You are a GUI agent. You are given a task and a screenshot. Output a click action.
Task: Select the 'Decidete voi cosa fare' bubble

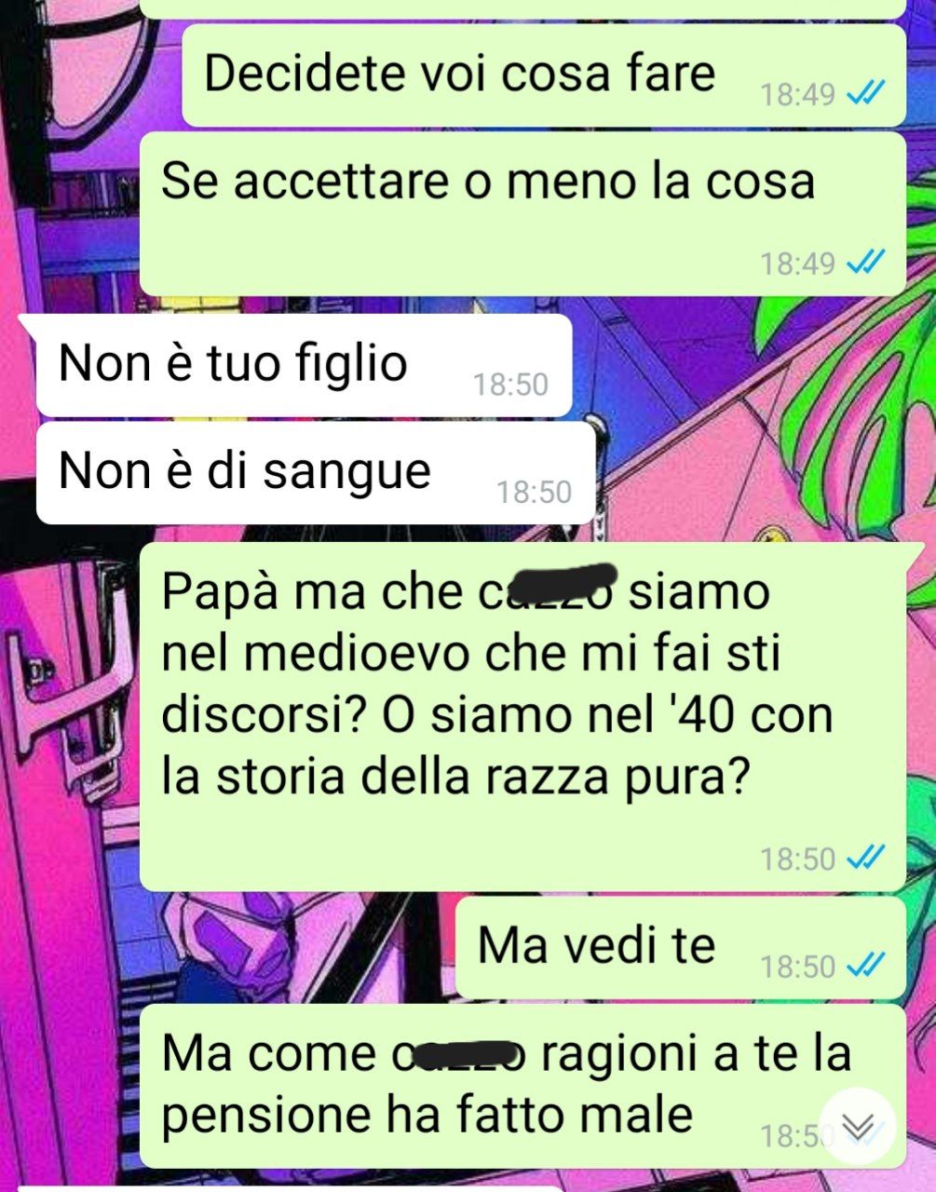coord(544,75)
